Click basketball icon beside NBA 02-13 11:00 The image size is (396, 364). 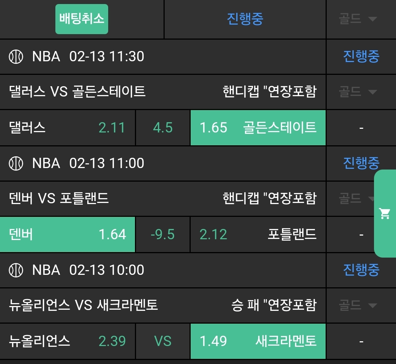click(16, 163)
